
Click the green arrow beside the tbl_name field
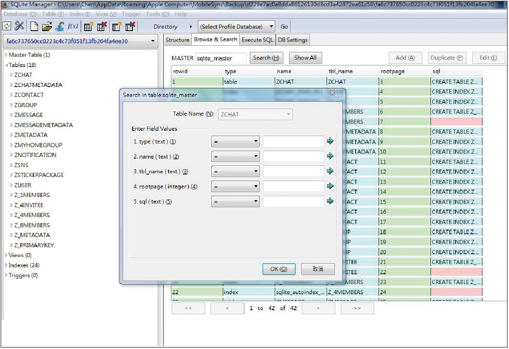click(330, 171)
